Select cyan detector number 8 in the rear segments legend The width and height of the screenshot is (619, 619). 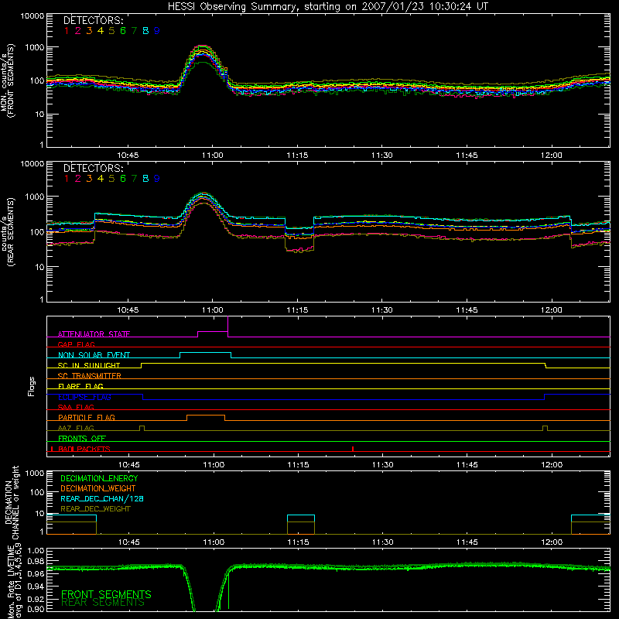click(x=145, y=179)
